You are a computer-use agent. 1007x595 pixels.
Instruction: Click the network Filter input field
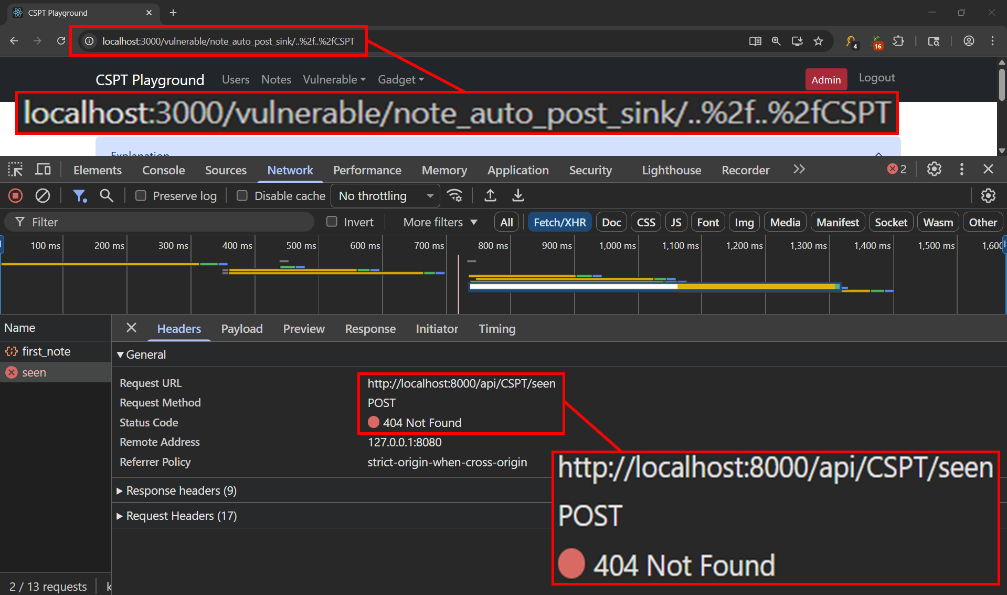coord(159,222)
